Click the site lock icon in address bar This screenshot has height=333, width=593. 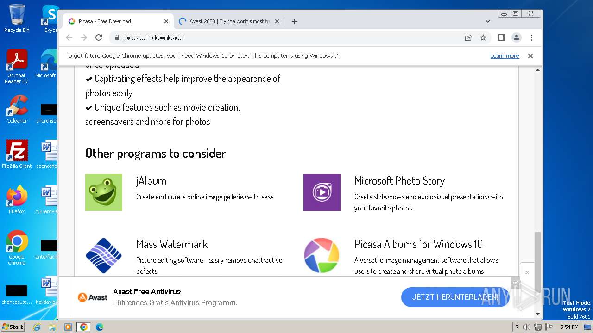point(117,38)
